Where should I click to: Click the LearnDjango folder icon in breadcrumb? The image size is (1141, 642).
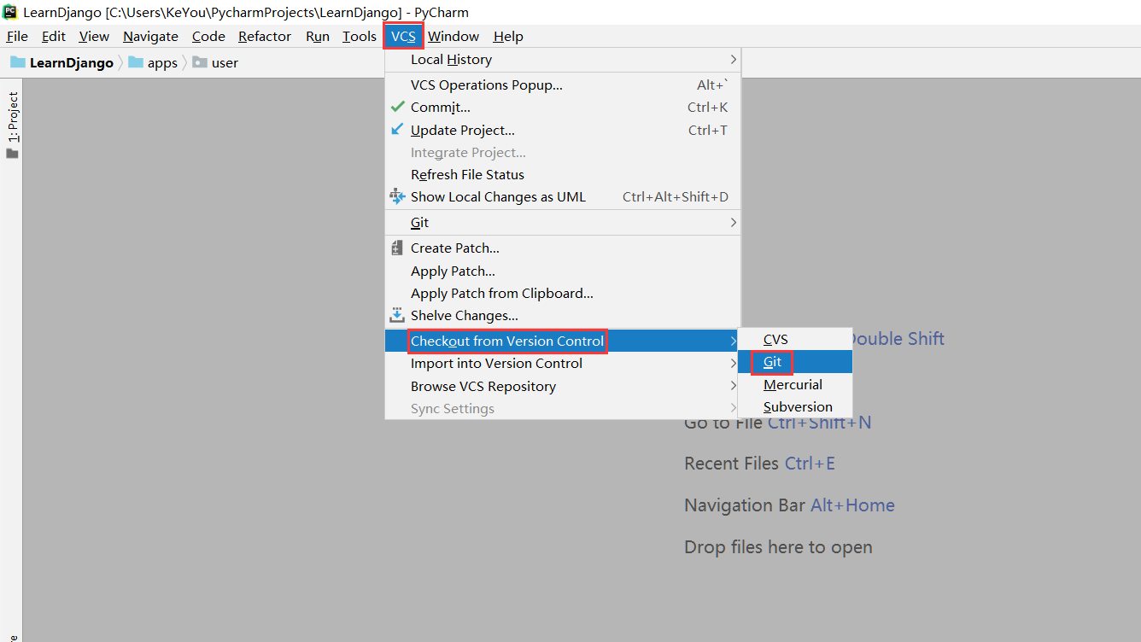(x=18, y=62)
